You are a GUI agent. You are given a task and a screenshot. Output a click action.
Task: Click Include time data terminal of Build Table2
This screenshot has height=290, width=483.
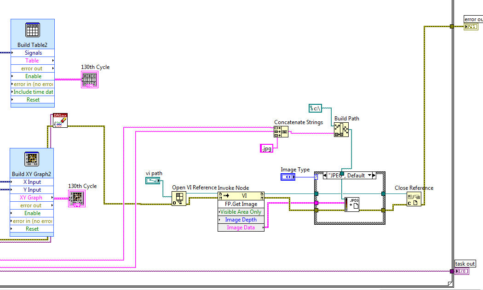[33, 92]
